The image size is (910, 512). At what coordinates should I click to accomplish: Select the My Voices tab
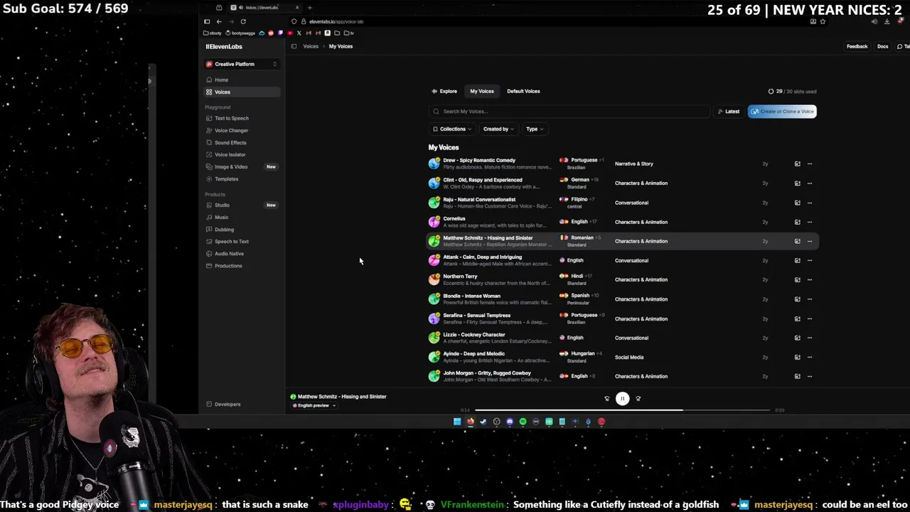click(481, 91)
